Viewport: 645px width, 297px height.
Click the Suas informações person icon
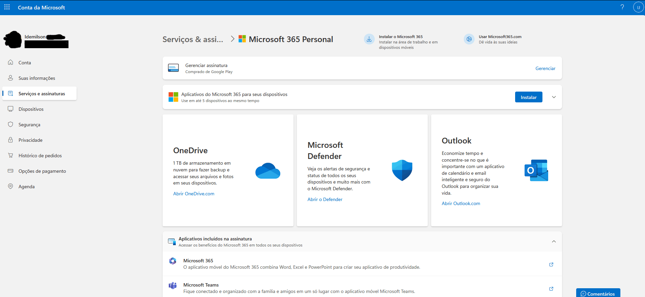click(10, 78)
